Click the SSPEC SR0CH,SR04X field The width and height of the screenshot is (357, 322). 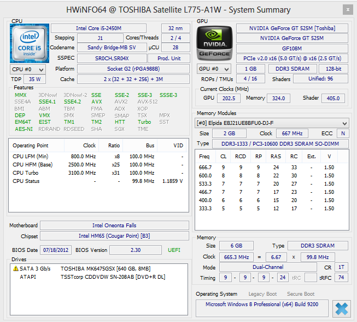112,59
